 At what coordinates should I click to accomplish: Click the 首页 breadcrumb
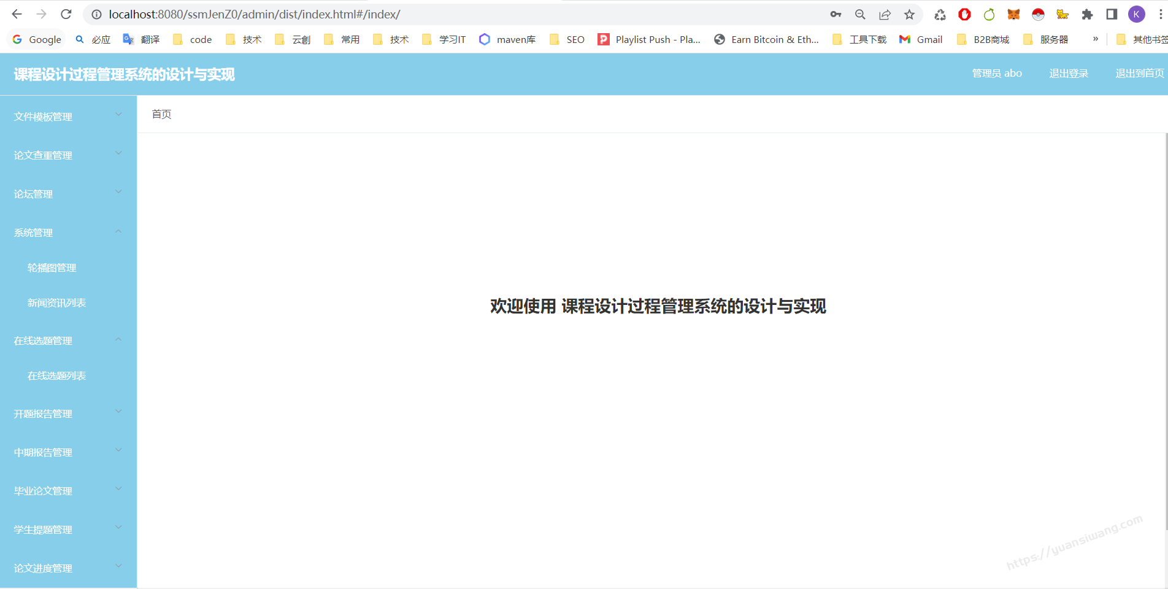[x=161, y=114]
